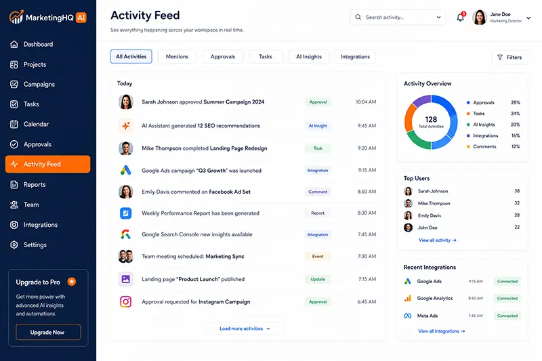
Task: Click the Approvals checkmark circle icon
Action: (x=14, y=144)
